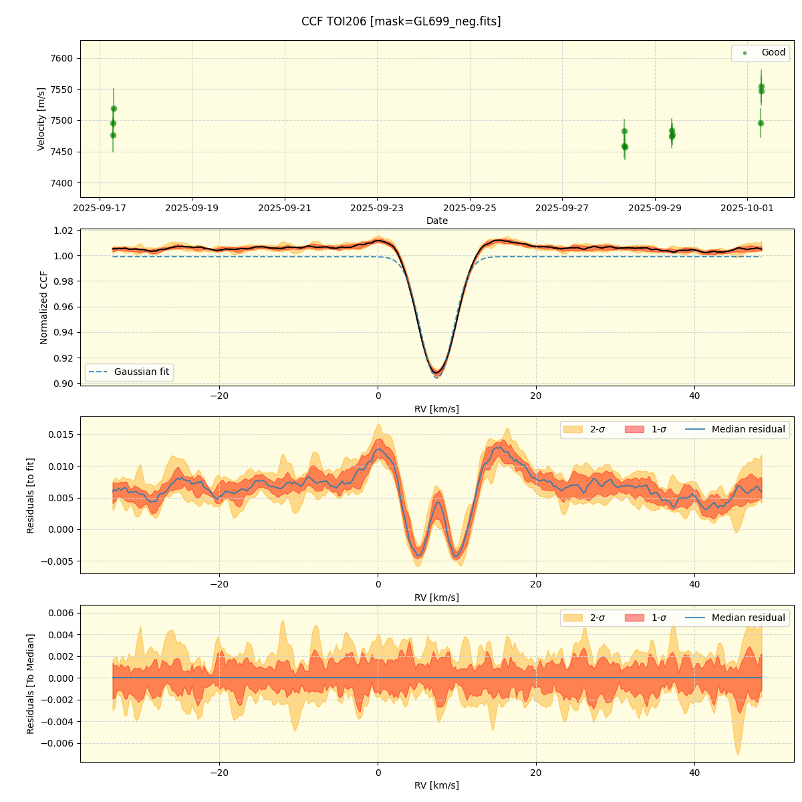Viewport: 802px width, 802px height.
Task: Click the 'Velocity [m/s]' y-axis label
Action: click(x=41, y=119)
